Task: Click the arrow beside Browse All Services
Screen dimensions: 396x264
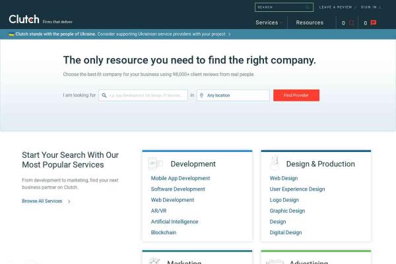Action: [x=69, y=201]
